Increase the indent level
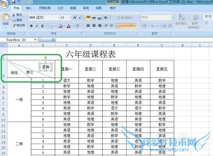Viewport: 213px width, 156px height. point(111,26)
